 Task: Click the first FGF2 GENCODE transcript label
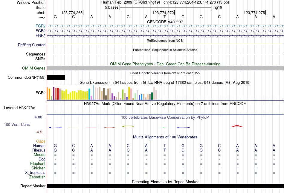tap(40, 26)
